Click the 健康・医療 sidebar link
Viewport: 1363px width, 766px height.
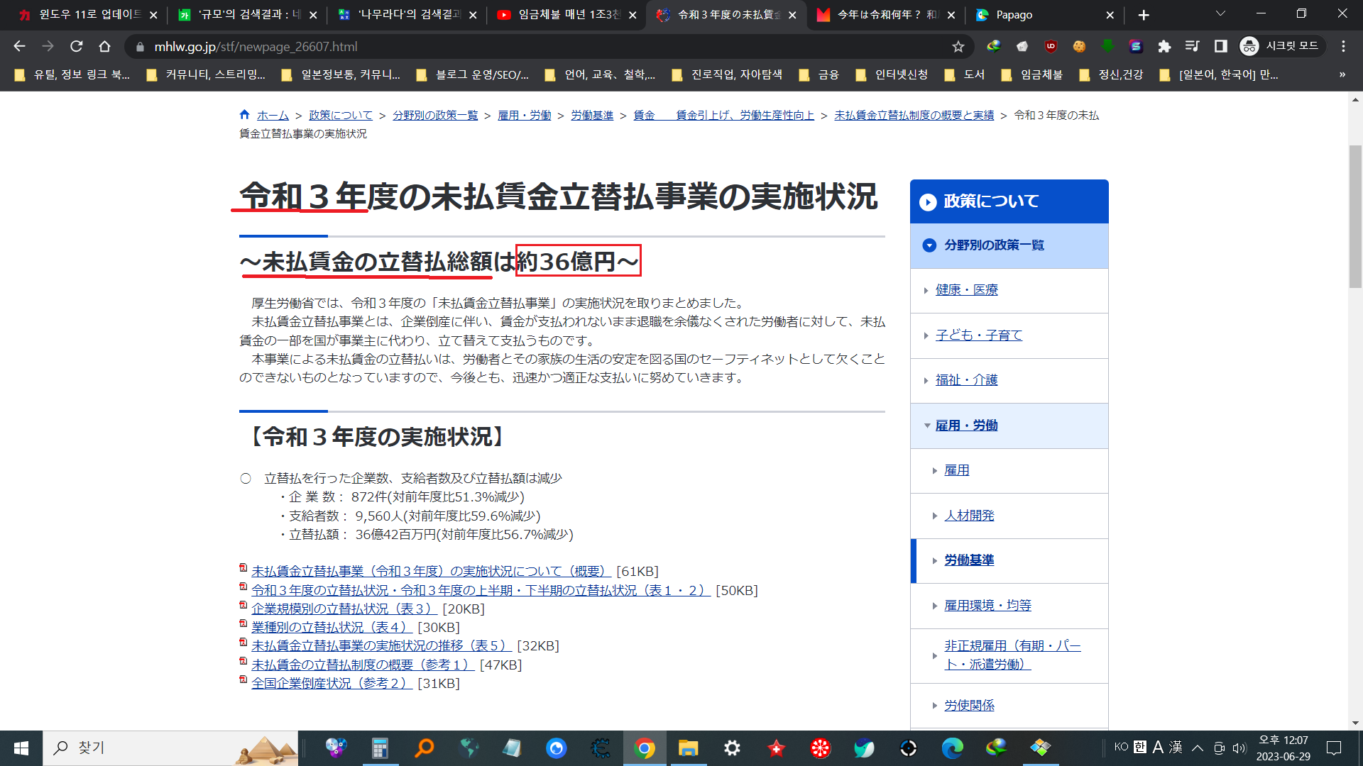966,290
